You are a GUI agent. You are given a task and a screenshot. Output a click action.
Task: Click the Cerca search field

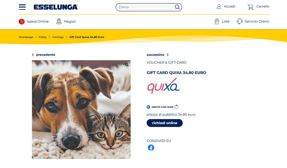tap(146, 7)
